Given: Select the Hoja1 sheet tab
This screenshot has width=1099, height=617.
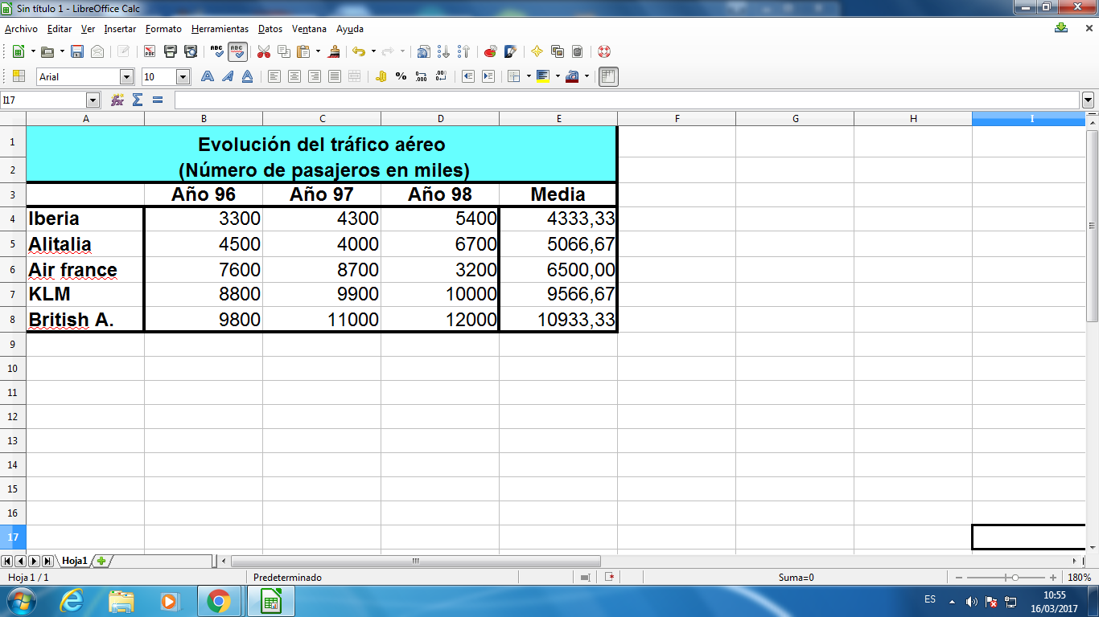Looking at the screenshot, I should (74, 561).
